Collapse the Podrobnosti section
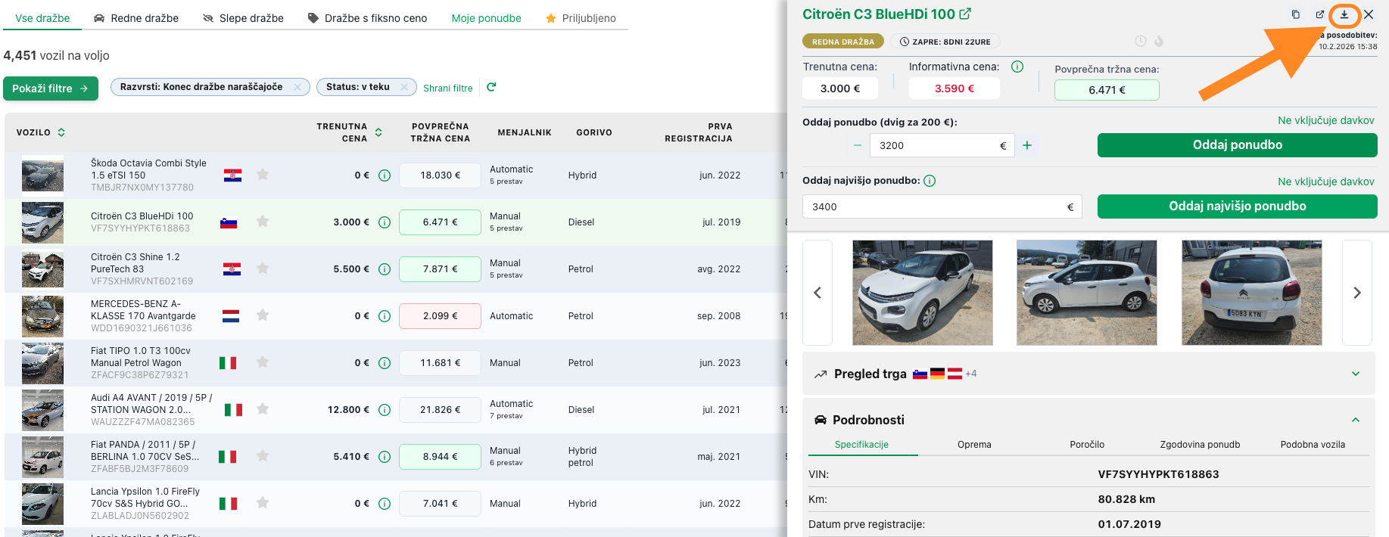This screenshot has width=1389, height=537. (1355, 420)
